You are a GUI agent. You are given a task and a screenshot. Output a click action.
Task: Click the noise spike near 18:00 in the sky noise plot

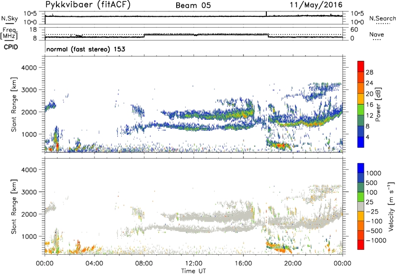(266, 14)
